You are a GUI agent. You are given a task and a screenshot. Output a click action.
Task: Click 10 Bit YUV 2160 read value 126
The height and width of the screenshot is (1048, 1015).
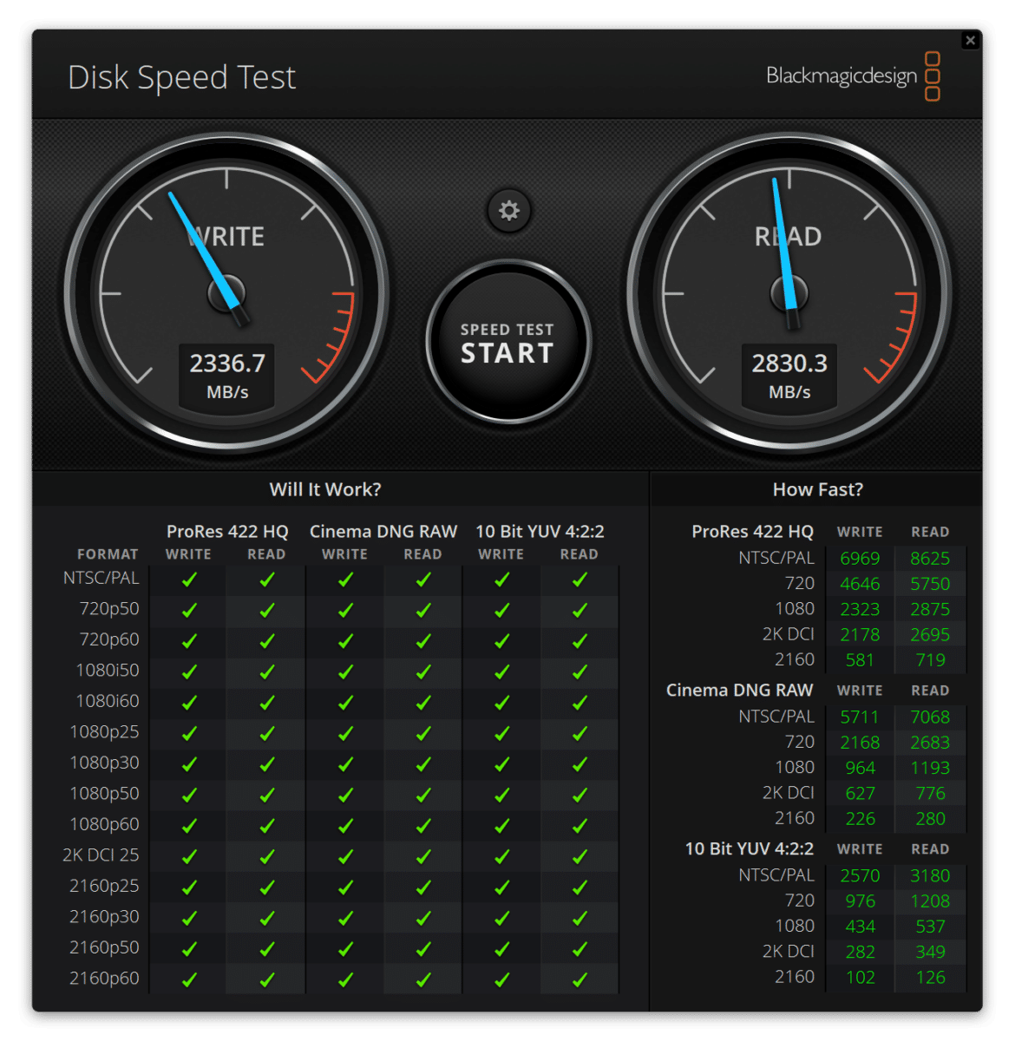pyautogui.click(x=930, y=977)
